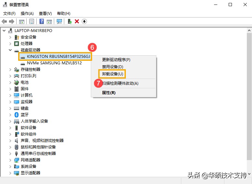This screenshot has height=184, width=252.
Task: Click the 处理器 chip icon
Action: click(17, 44)
